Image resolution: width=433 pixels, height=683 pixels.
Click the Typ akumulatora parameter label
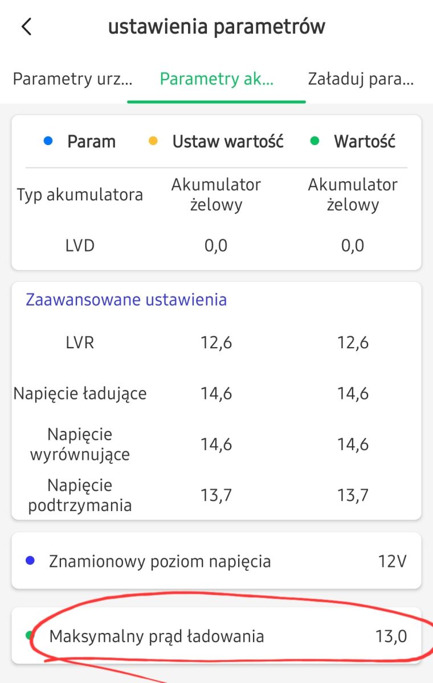click(x=80, y=195)
